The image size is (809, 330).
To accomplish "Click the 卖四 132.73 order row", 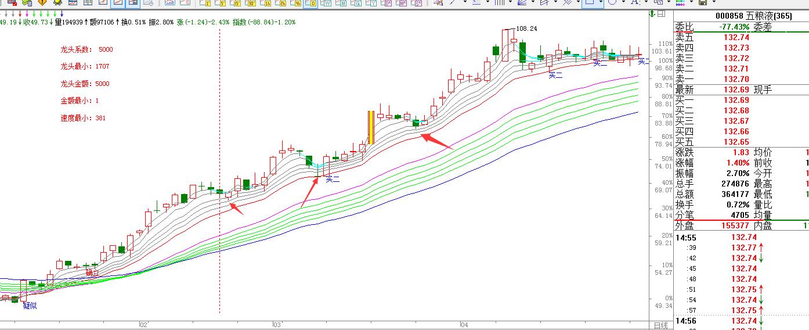I will coord(741,48).
